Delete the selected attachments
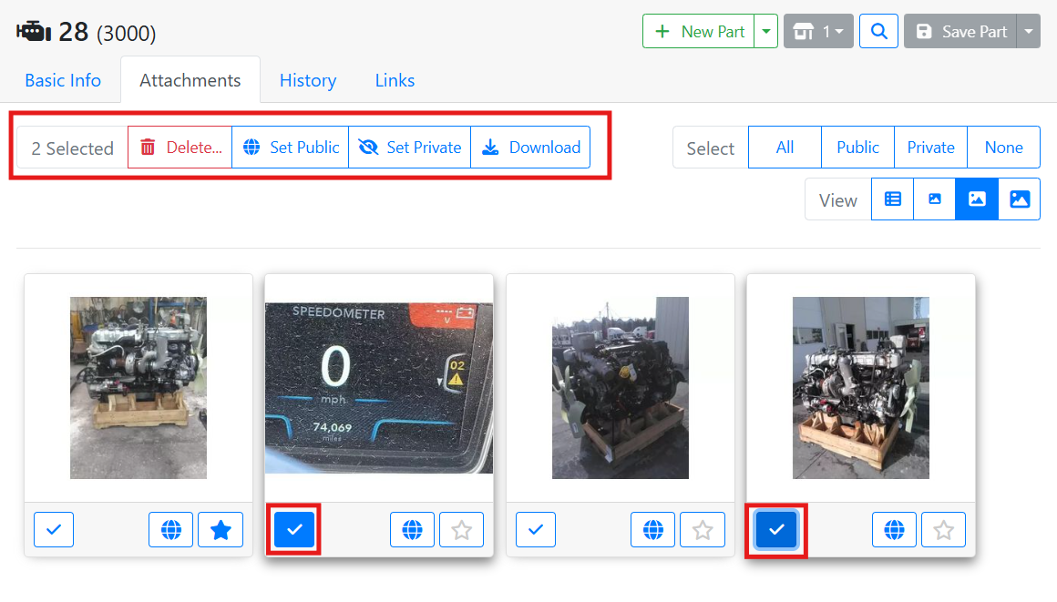Viewport: 1057px width, 602px height. (x=180, y=148)
